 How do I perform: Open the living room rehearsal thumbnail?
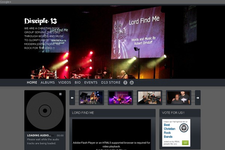[x=149, y=98]
